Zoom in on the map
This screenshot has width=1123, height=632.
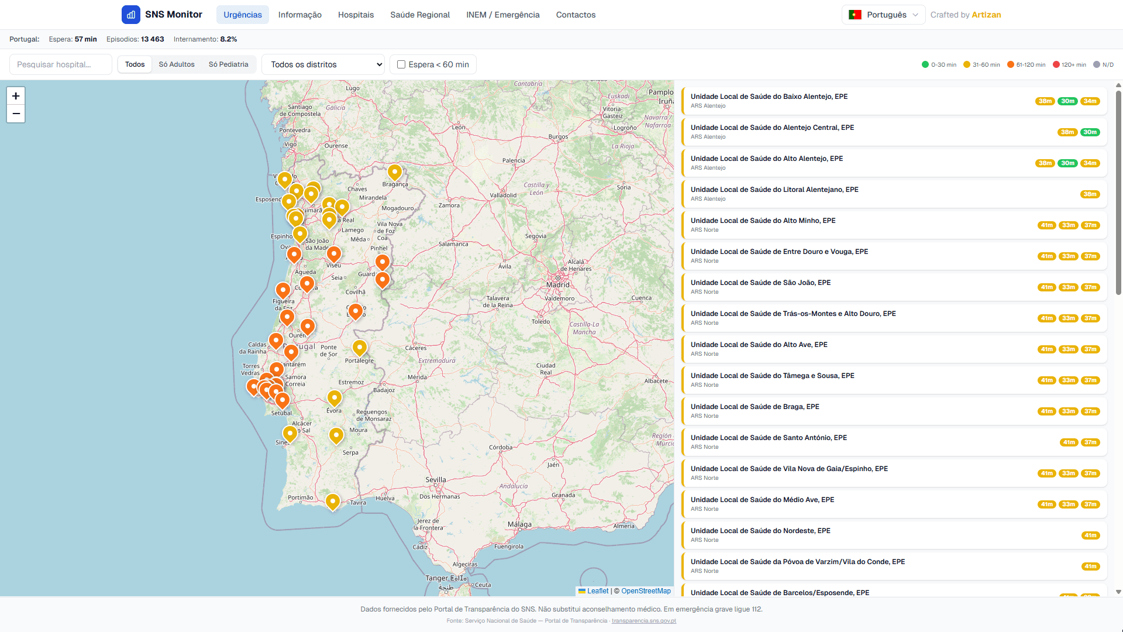pos(16,96)
